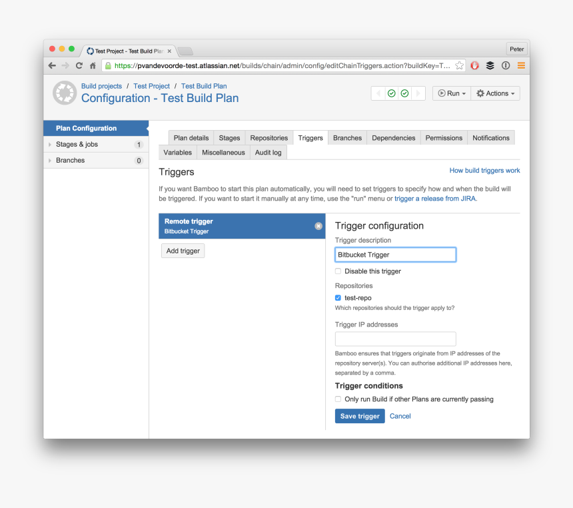Click the red extension icon in toolbar
The image size is (573, 508).
tap(474, 66)
